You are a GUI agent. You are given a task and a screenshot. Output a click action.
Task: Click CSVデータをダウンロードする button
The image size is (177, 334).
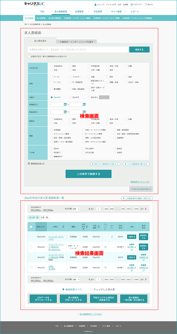tap(43, 299)
